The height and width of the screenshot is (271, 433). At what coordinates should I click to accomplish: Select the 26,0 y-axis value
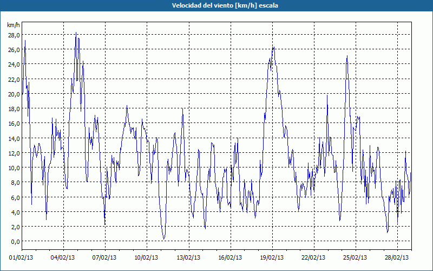(14, 50)
